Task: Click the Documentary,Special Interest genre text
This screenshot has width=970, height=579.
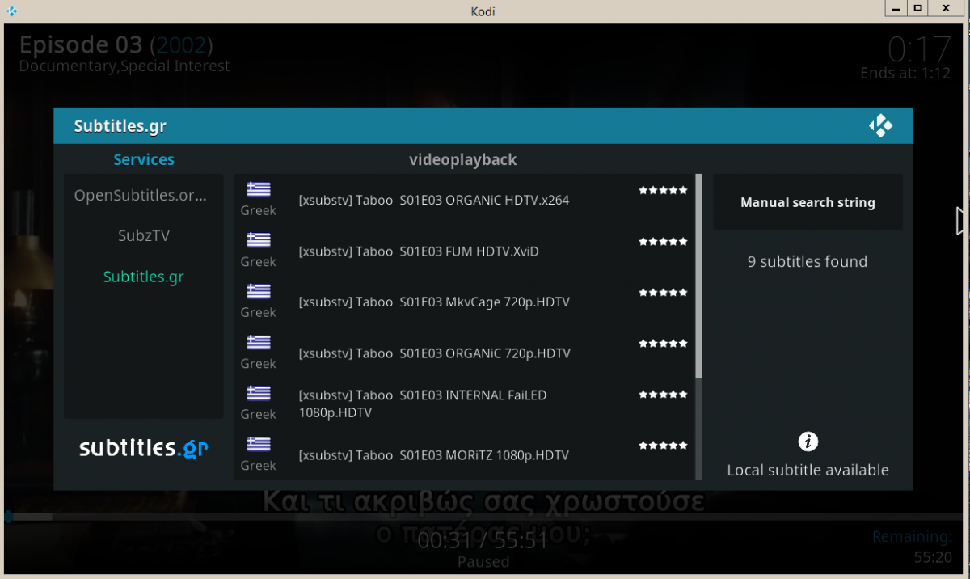Action: coord(124,66)
